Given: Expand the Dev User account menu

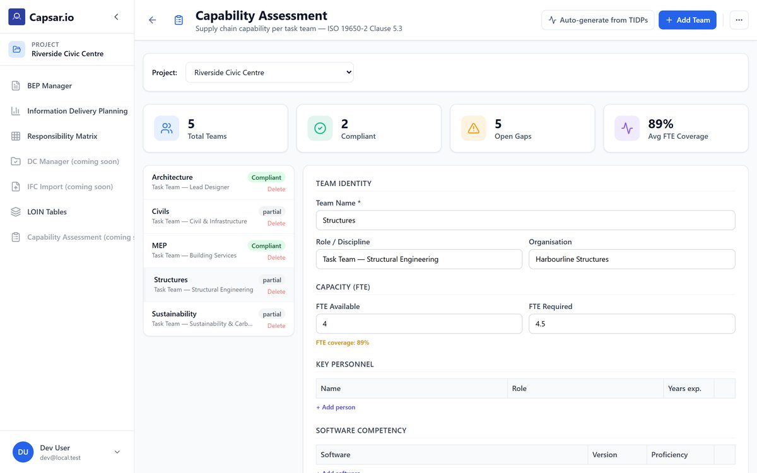Looking at the screenshot, I should 117,452.
